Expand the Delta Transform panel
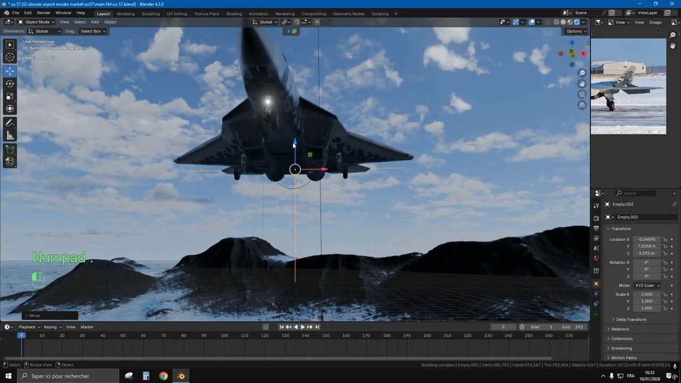Image resolution: width=681 pixels, height=383 pixels. [x=631, y=319]
